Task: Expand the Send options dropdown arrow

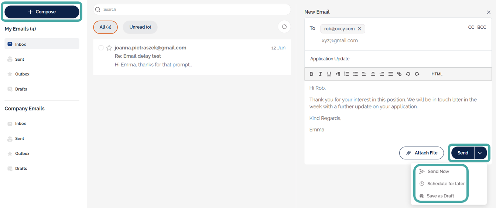Action: [480, 153]
